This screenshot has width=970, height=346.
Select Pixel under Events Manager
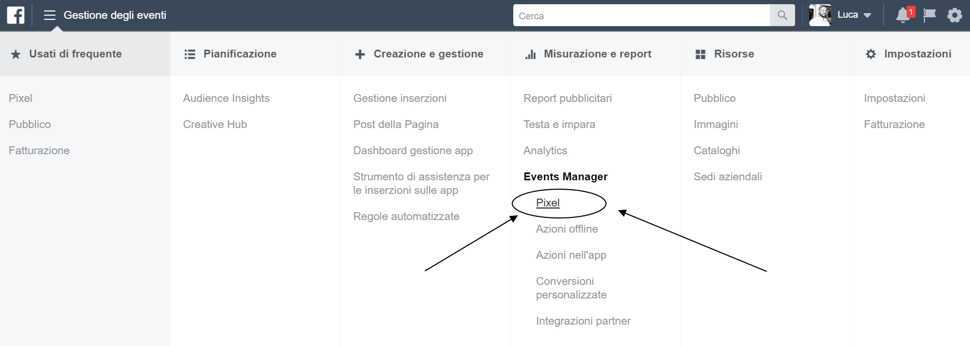[548, 203]
